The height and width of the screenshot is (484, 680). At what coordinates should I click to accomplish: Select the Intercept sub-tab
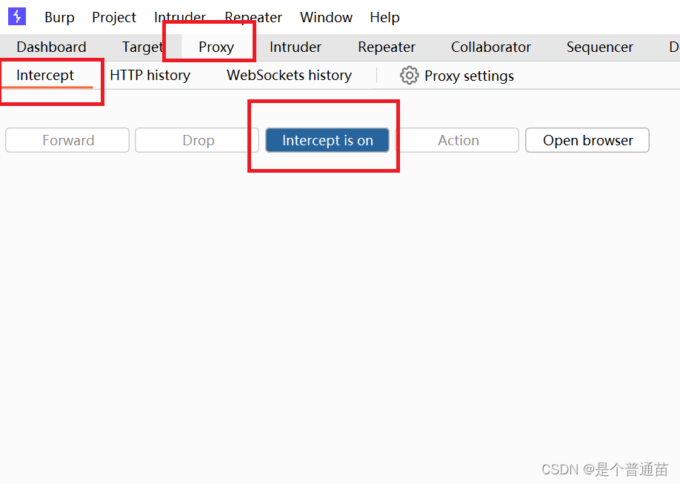pyautogui.click(x=45, y=75)
